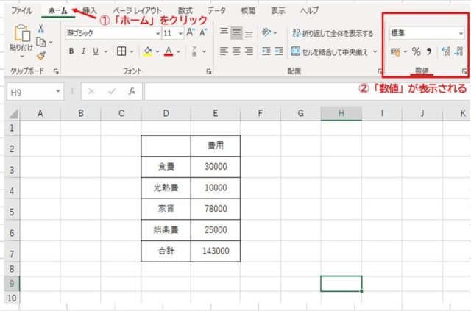Viewport: 471px width, 311px height.
Task: Switch to the 数式 tab
Action: 185,10
